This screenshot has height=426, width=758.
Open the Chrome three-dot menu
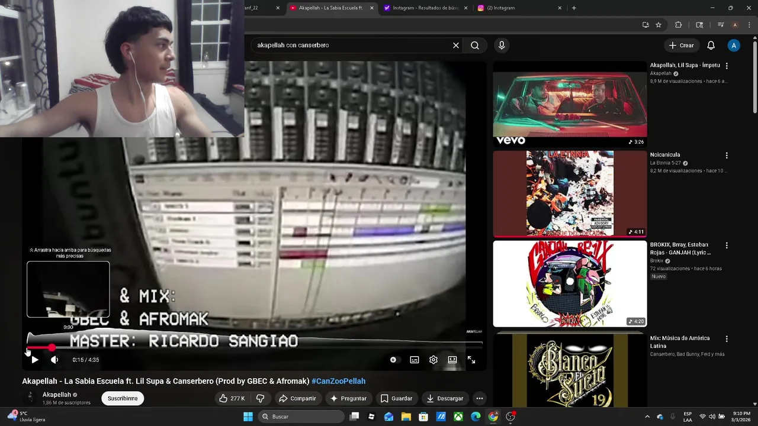749,25
